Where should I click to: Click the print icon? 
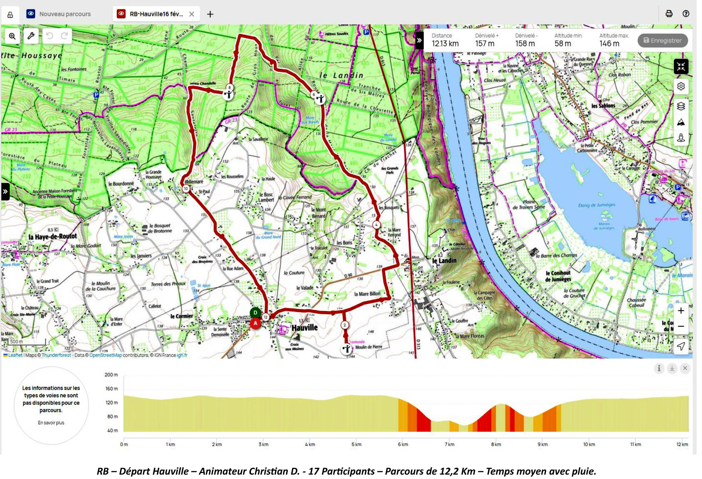click(669, 14)
